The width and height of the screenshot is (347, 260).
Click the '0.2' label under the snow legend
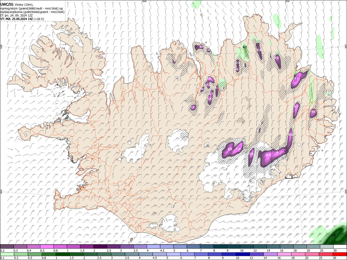click(x=2, y=251)
